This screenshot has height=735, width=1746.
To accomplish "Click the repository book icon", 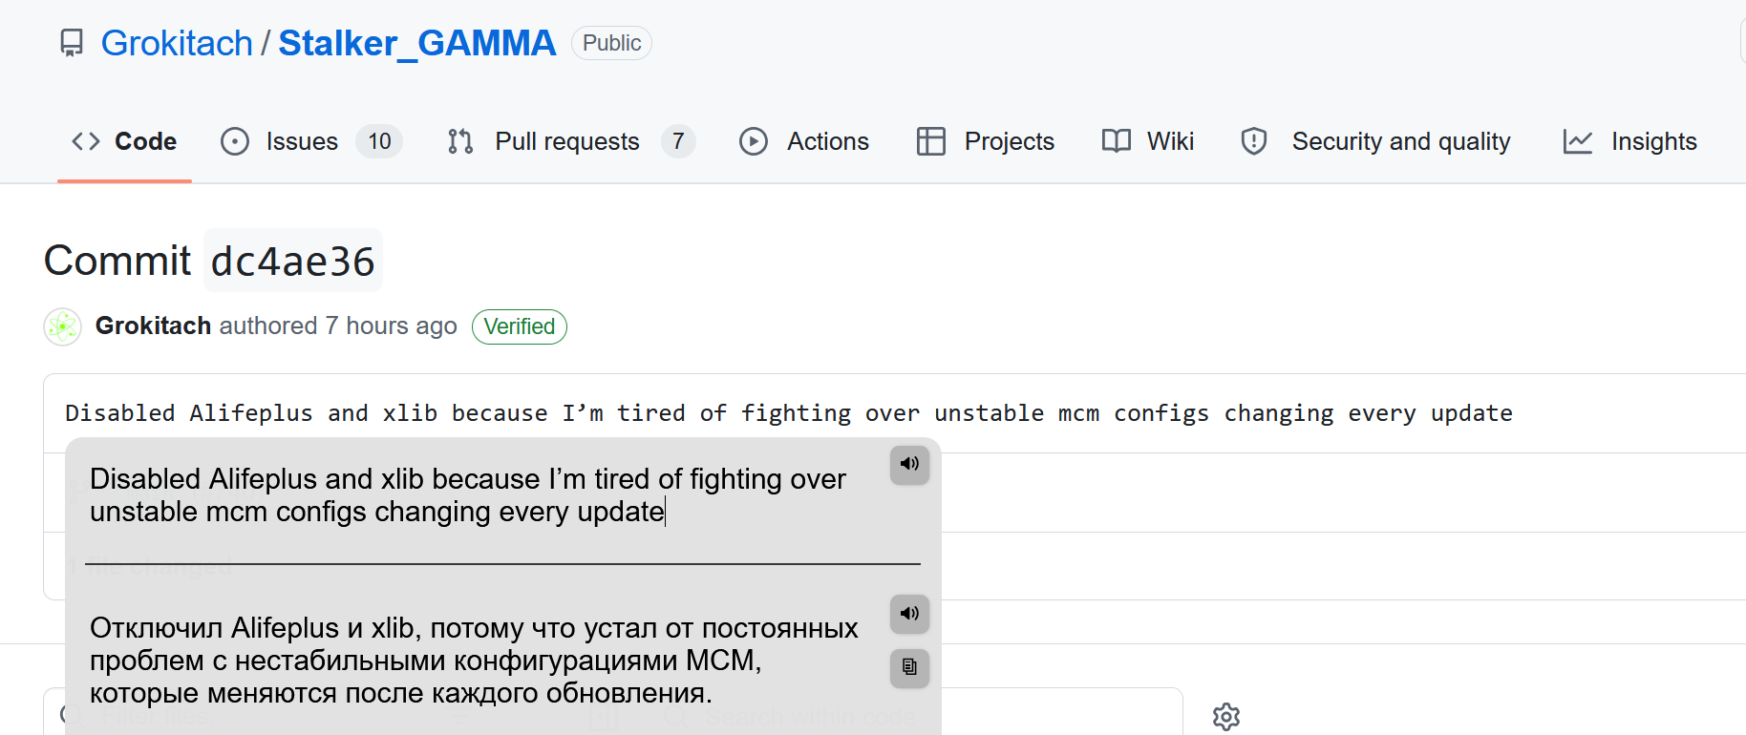I will (72, 44).
